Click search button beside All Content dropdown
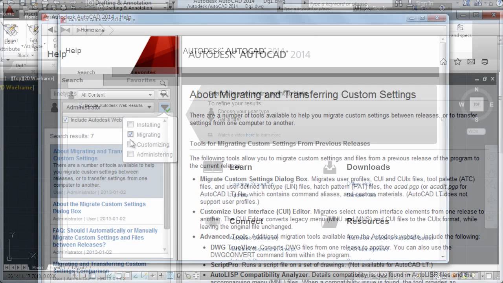Image resolution: width=503 pixels, height=283 pixels. [164, 94]
